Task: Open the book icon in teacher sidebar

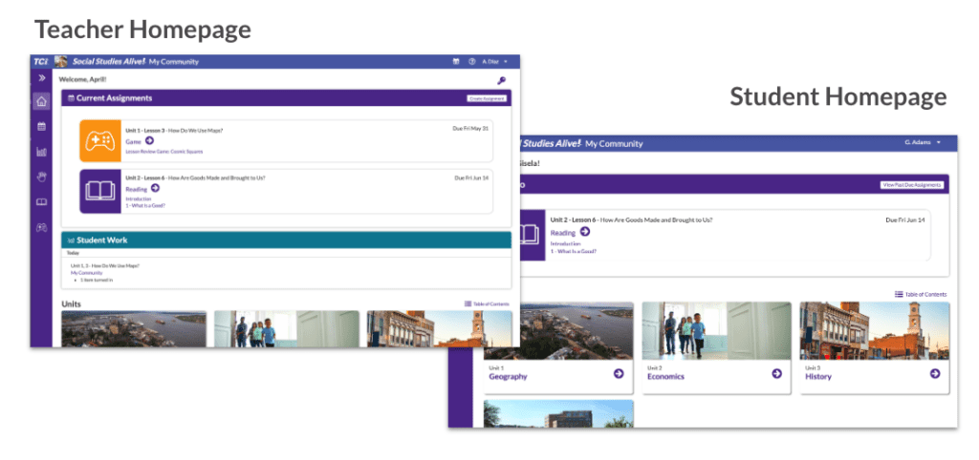Action: coord(41,202)
